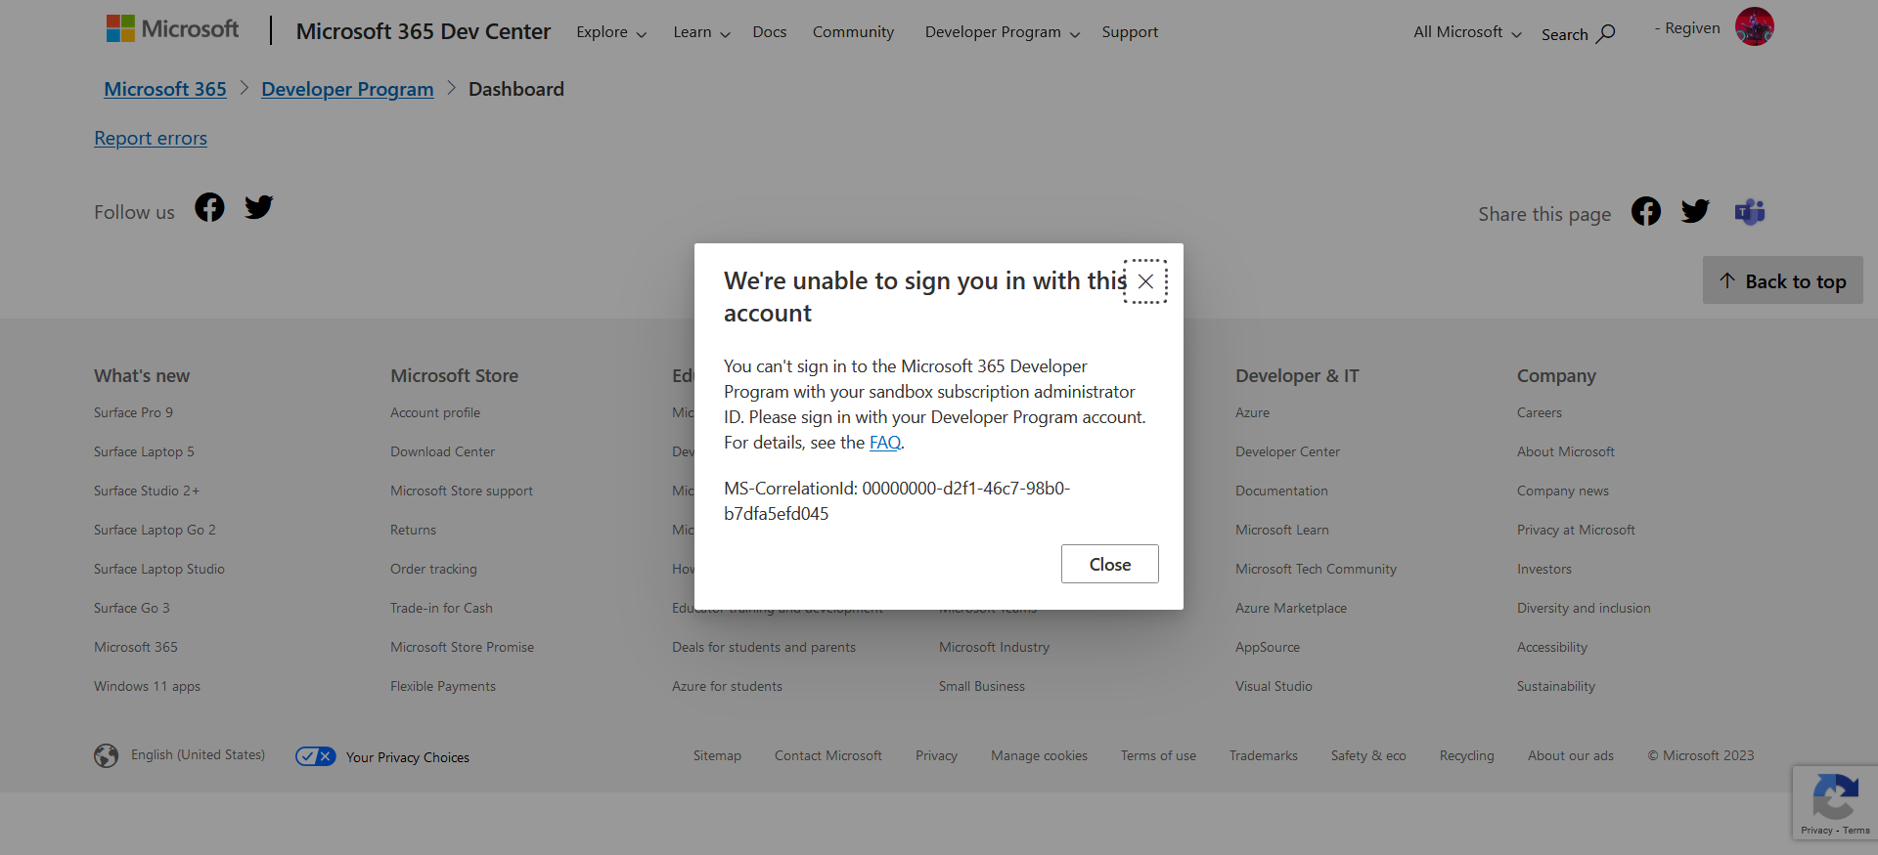Open Microsoft Tech Community link

coord(1316,569)
